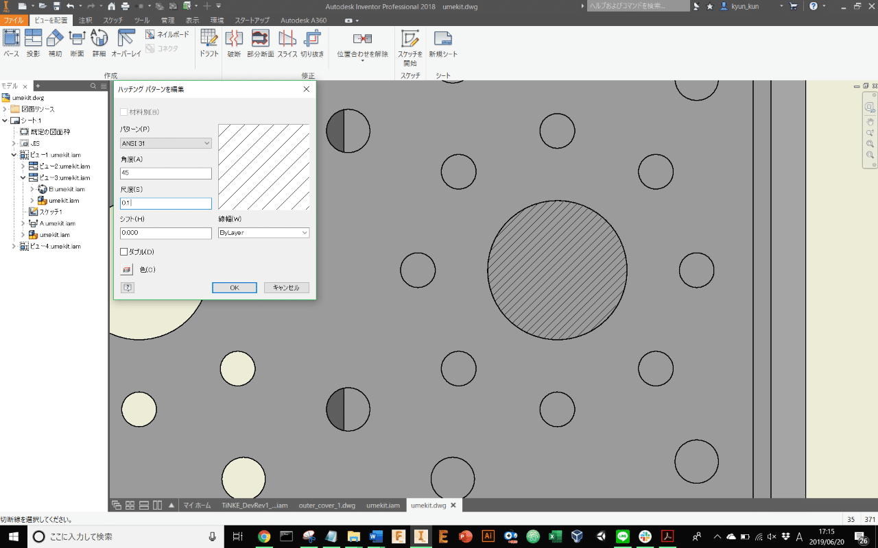Click the save icon in quick access toolbar

[x=57, y=6]
